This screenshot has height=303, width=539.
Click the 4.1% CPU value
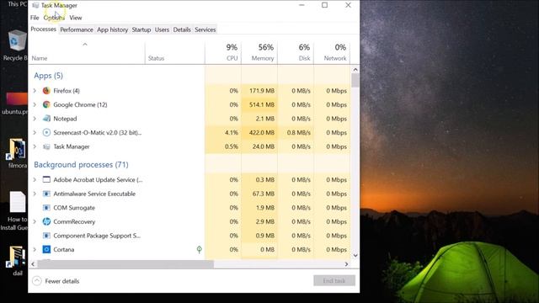pyautogui.click(x=232, y=133)
